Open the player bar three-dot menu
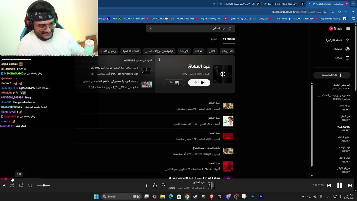The width and height of the screenshot is (357, 201). point(146,185)
